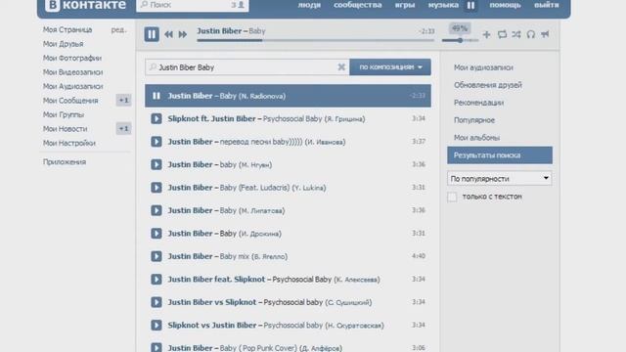Screen dimensions: 626x352
Task: Toggle repeat mode in the player
Action: coord(502,35)
